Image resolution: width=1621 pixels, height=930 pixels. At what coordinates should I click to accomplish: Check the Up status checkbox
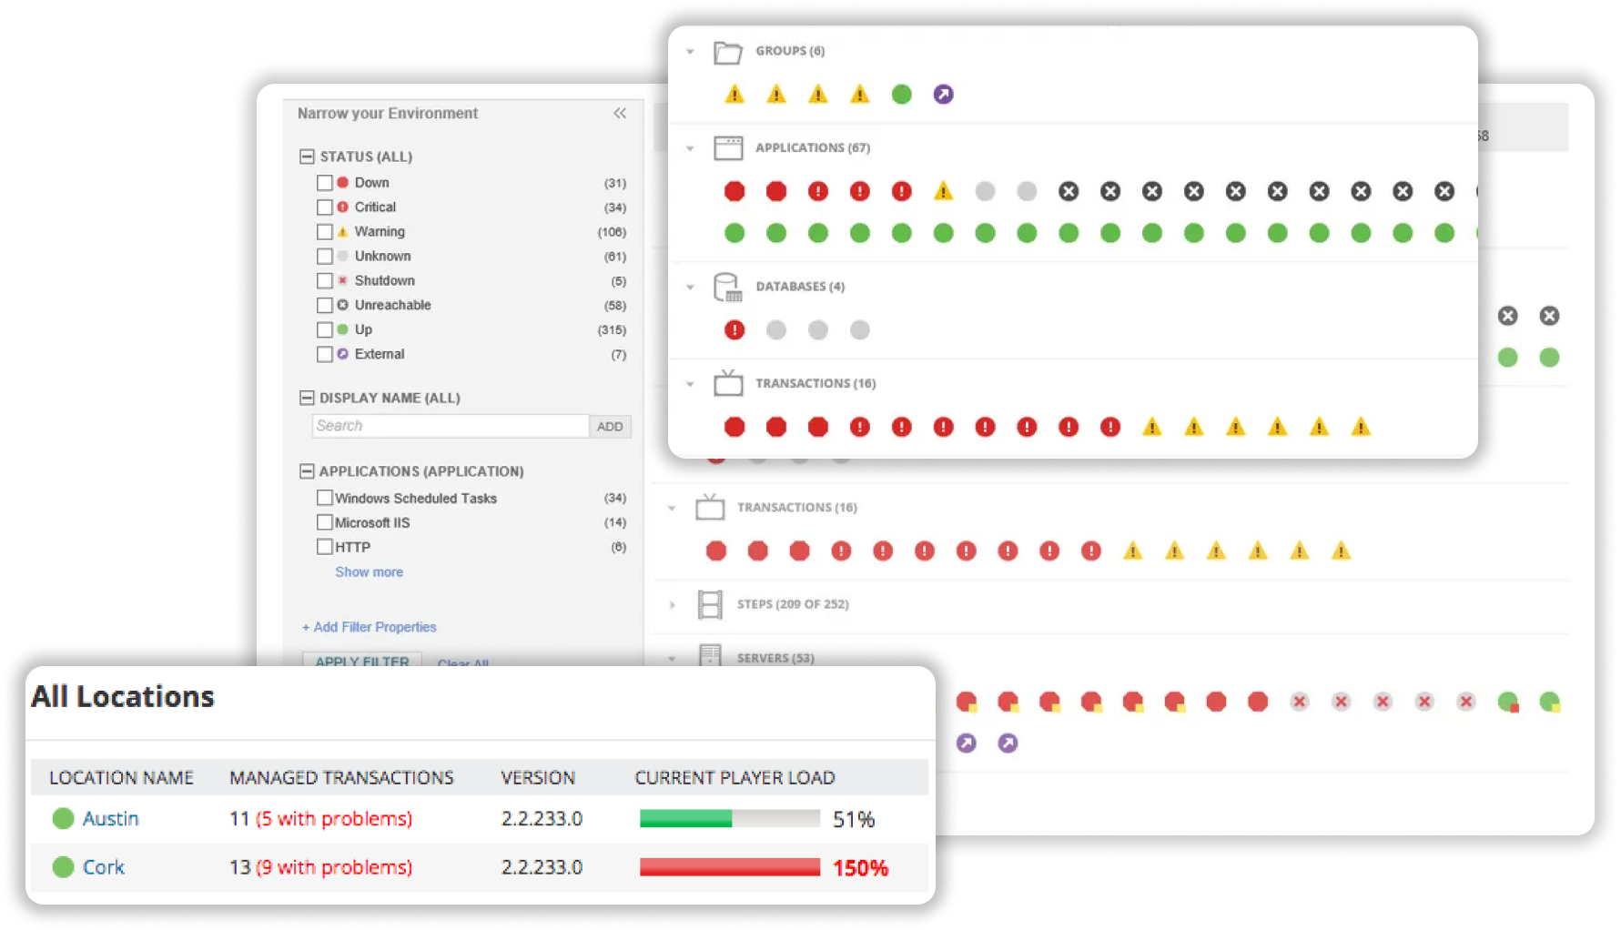pos(324,329)
